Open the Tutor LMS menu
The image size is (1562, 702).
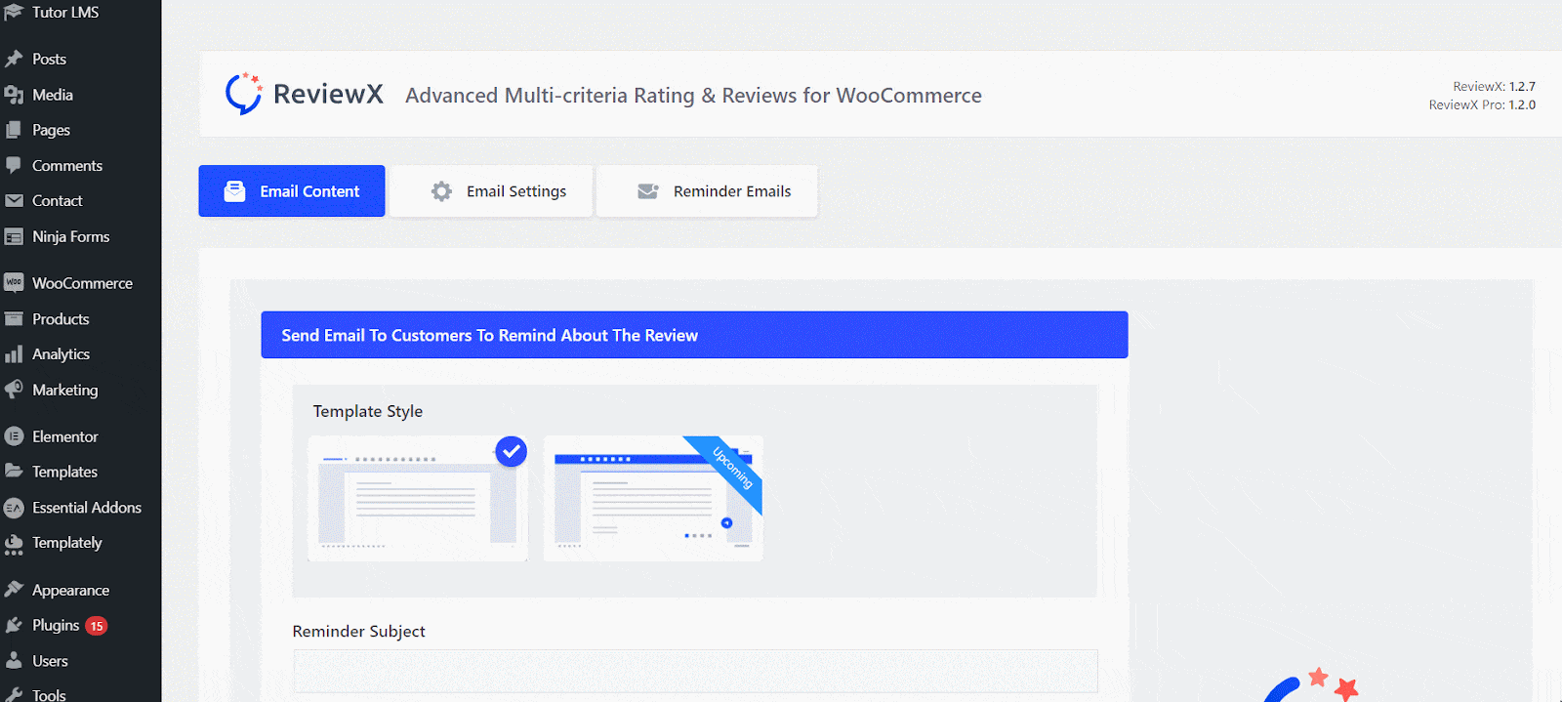(65, 12)
